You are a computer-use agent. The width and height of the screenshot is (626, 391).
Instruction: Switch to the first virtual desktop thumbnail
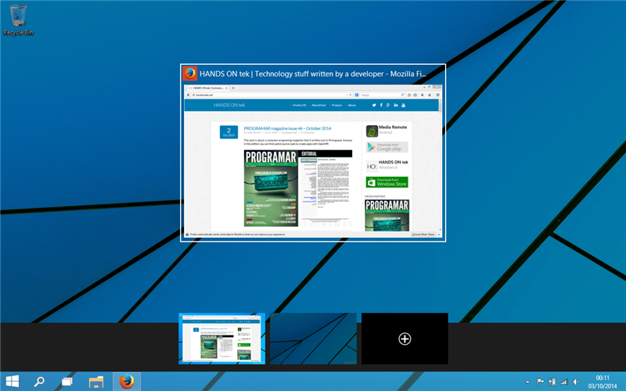[x=222, y=339]
